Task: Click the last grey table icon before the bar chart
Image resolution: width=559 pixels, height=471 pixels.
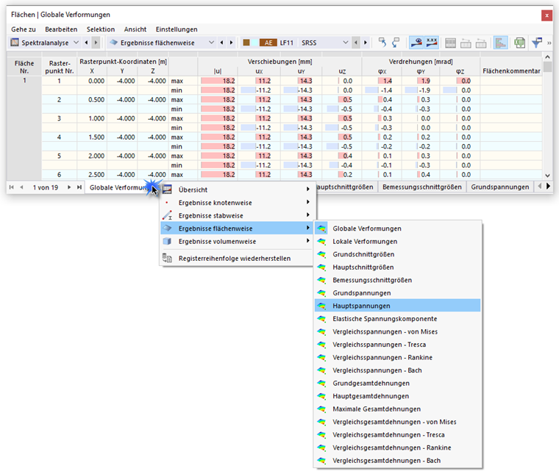Action: coord(481,43)
